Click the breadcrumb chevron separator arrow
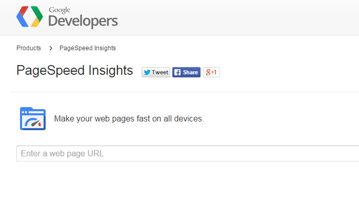 [51, 48]
